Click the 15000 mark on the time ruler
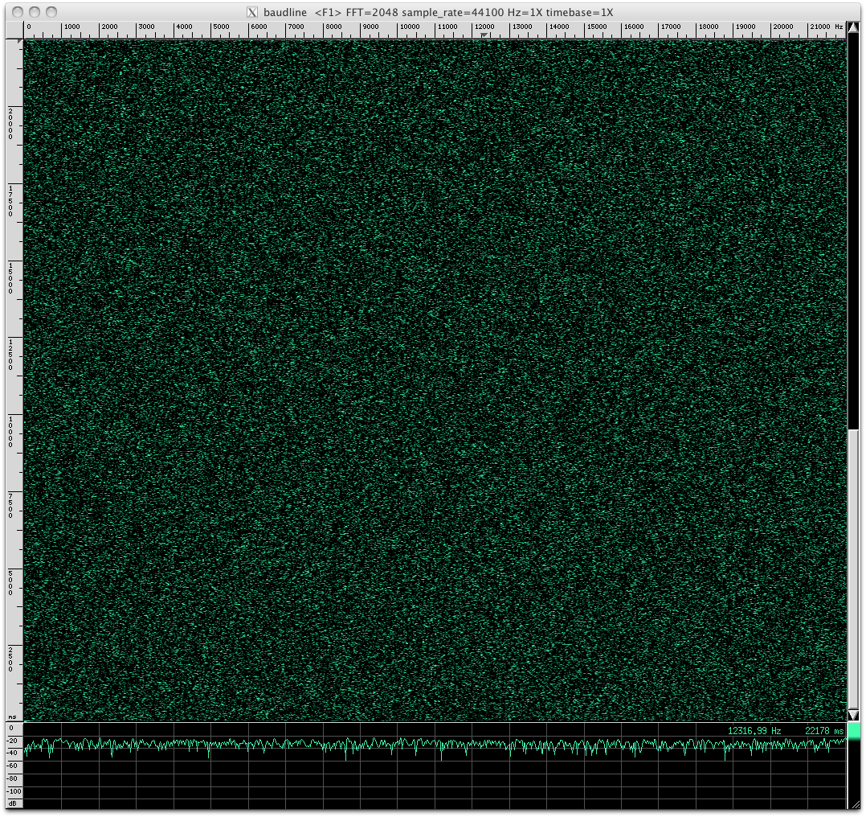 (10, 278)
